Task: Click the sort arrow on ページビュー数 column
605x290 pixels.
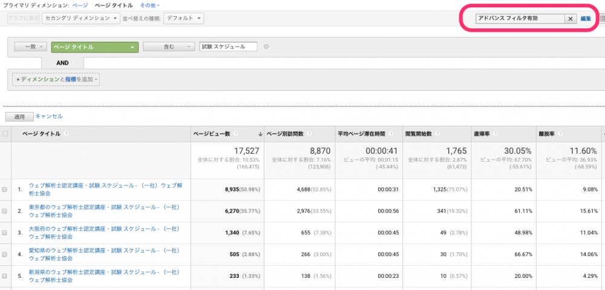Action: 260,134
